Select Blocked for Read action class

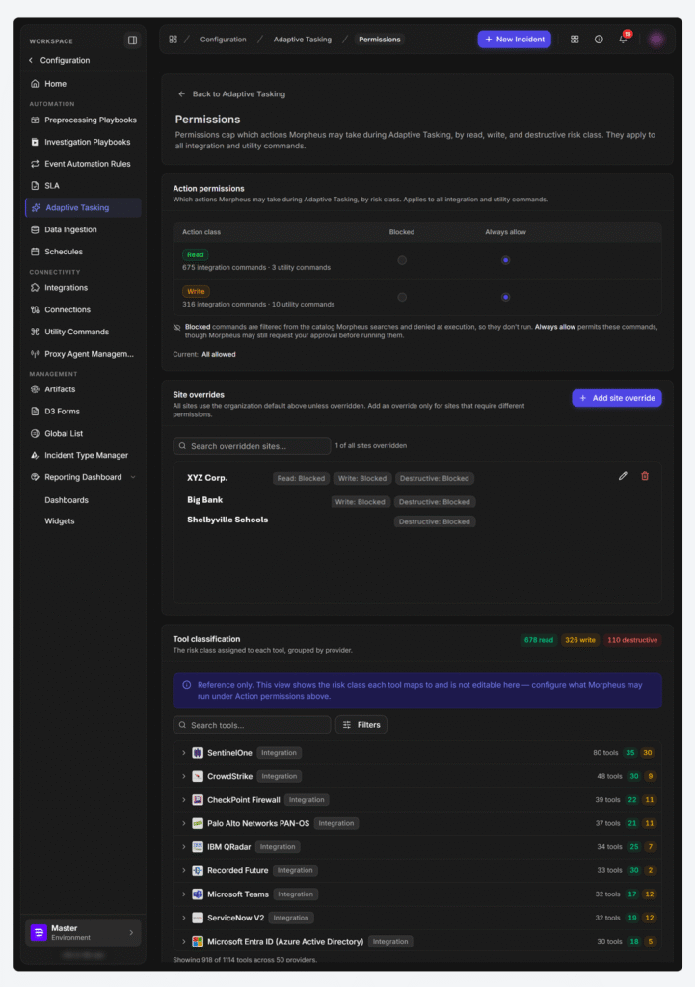(x=402, y=260)
